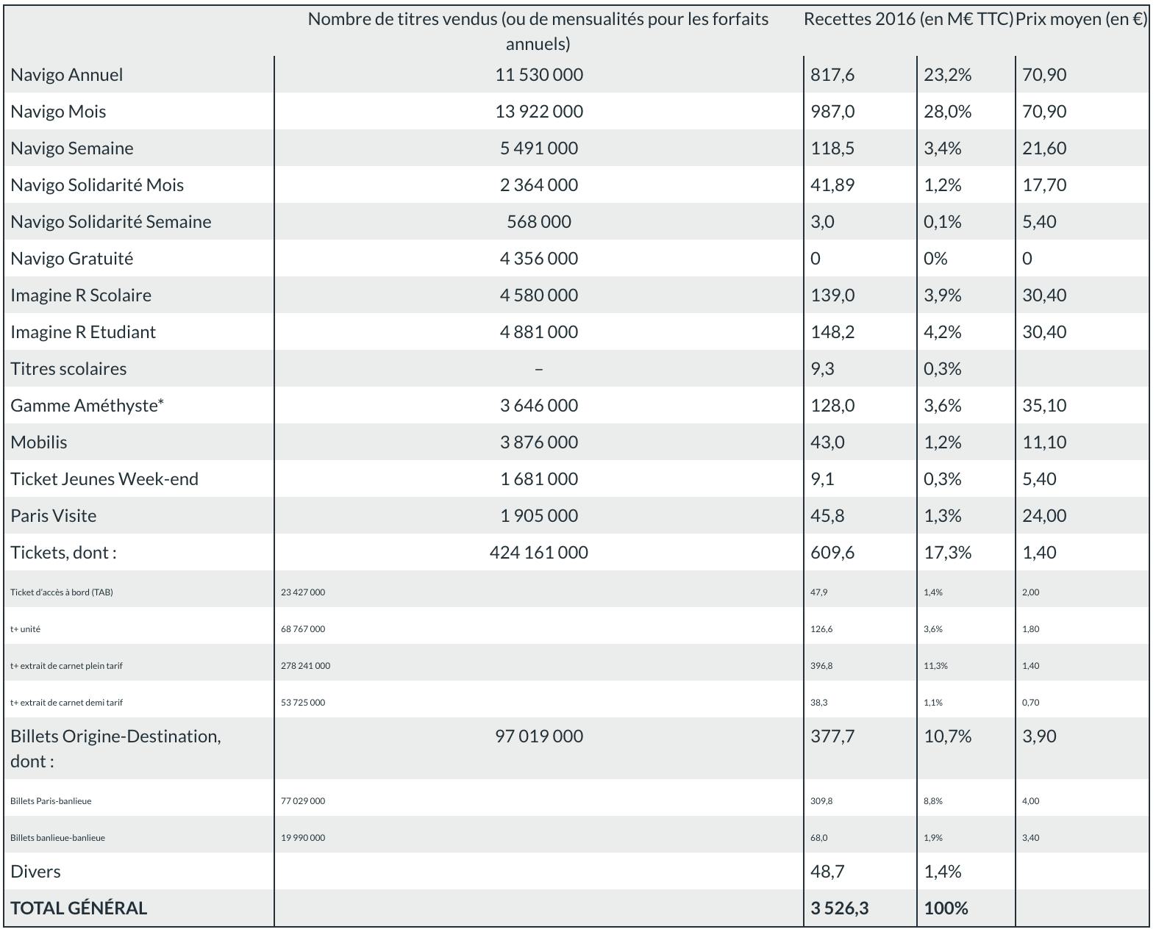Click the Navigo Solidarité Mois row label

(97, 184)
